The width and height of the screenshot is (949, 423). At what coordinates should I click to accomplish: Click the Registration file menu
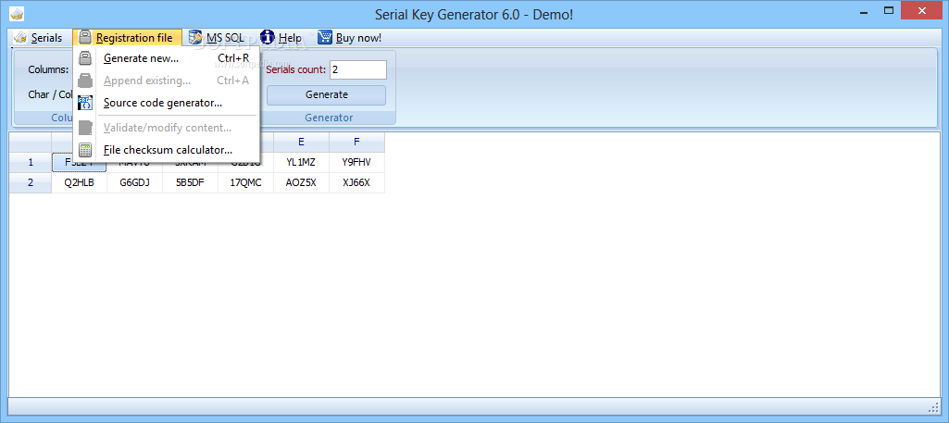click(x=127, y=38)
